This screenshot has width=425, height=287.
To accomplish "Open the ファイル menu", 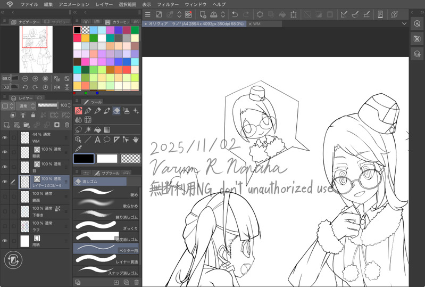I will (29, 4).
